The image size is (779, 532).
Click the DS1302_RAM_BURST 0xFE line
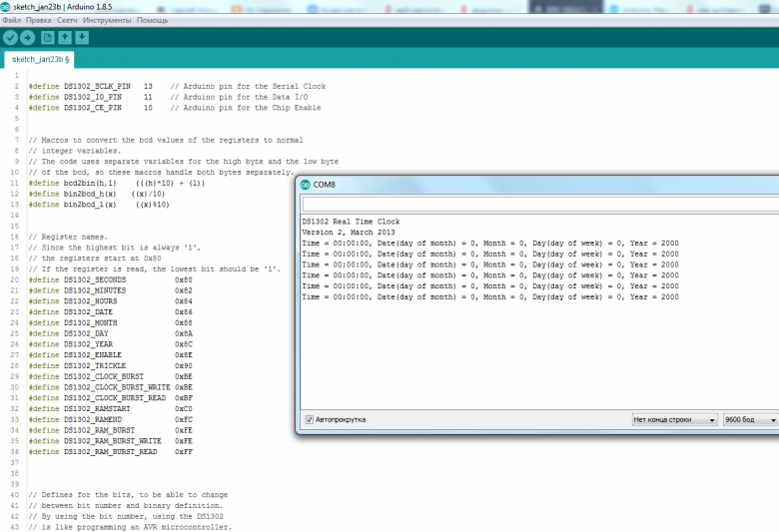point(110,430)
